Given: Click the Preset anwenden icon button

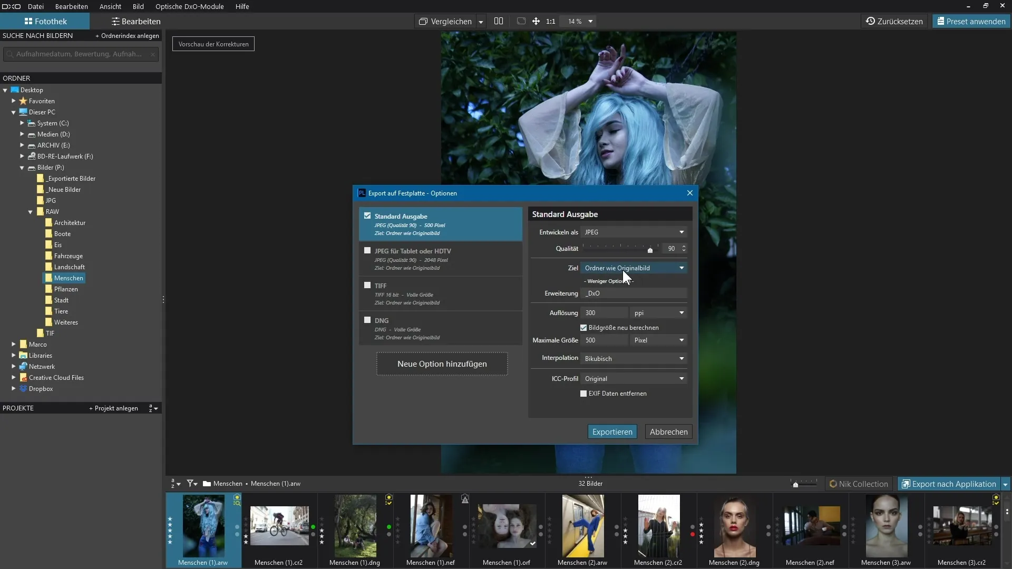Looking at the screenshot, I should [971, 21].
